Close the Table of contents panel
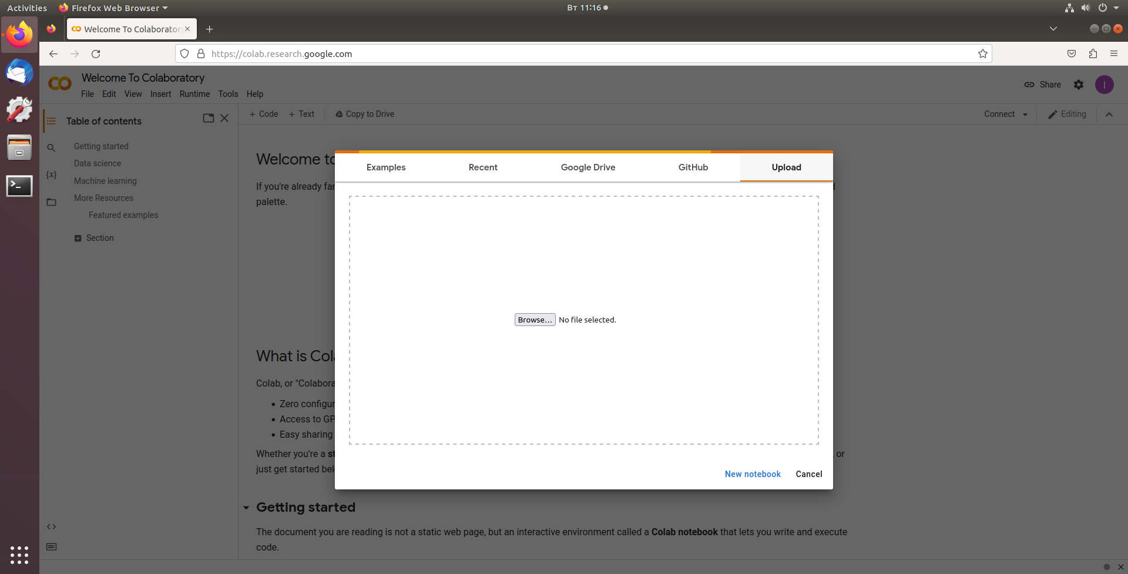1128x574 pixels. pyautogui.click(x=224, y=118)
